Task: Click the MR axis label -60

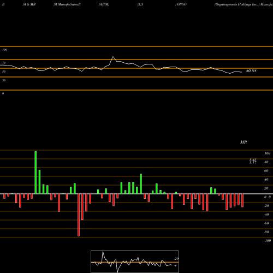Action: (x=266, y=223)
